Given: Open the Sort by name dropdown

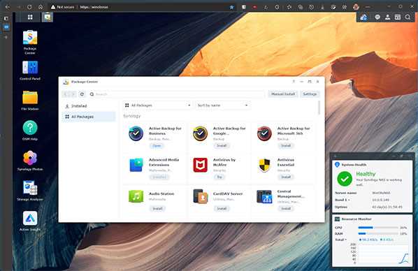Looking at the screenshot, I should (x=222, y=105).
